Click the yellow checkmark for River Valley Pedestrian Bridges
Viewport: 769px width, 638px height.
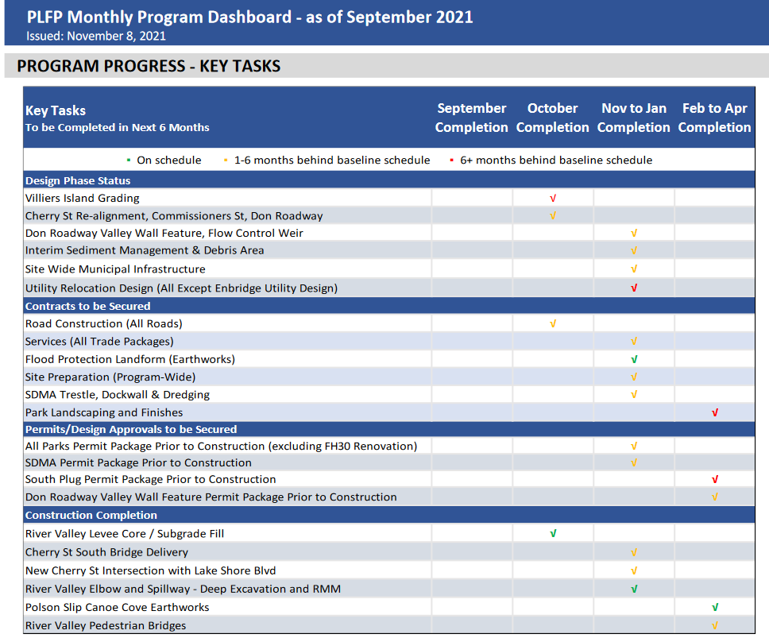tap(715, 625)
